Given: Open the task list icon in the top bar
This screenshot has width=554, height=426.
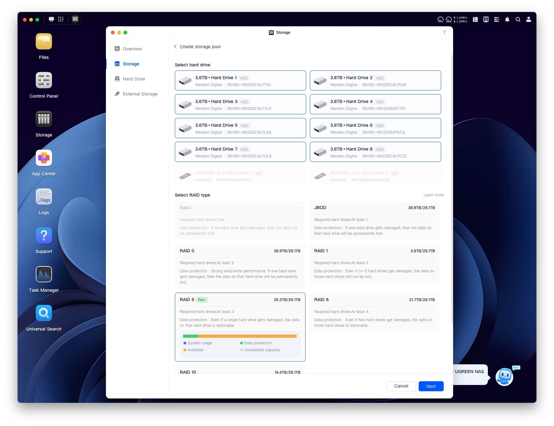Looking at the screenshot, I should click(497, 19).
